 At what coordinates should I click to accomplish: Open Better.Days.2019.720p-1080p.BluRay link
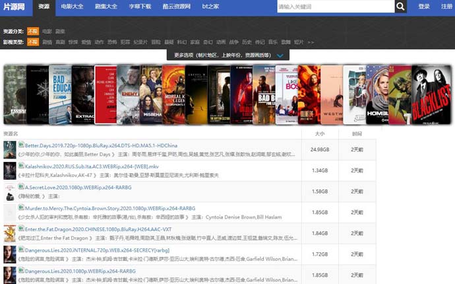[x=101, y=145]
